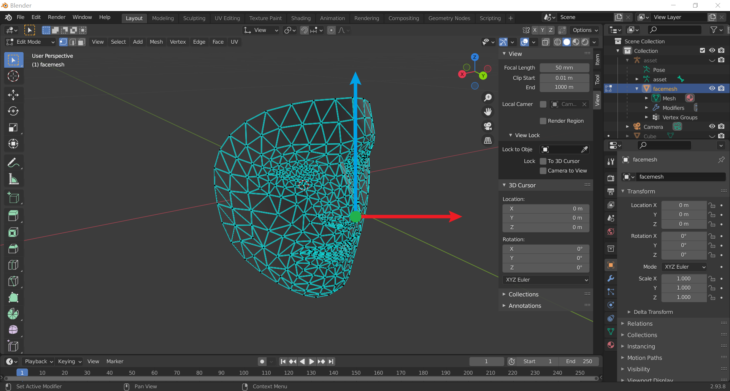This screenshot has height=391, width=730.
Task: Select the Bevel tool
Action: coord(13,249)
